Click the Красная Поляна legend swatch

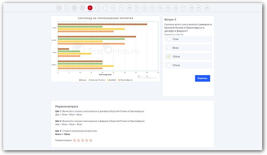pyautogui.click(x=90, y=80)
